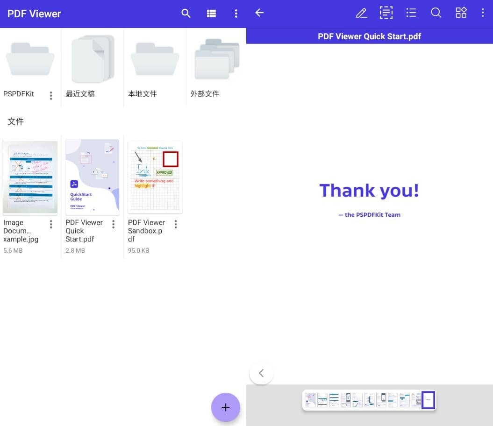Viewport: 493px width, 426px height.
Task: Search within the open PDF document
Action: [436, 13]
